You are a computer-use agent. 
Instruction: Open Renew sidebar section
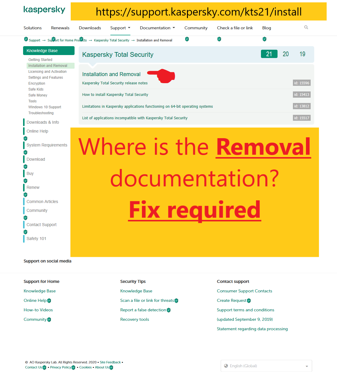point(33,187)
